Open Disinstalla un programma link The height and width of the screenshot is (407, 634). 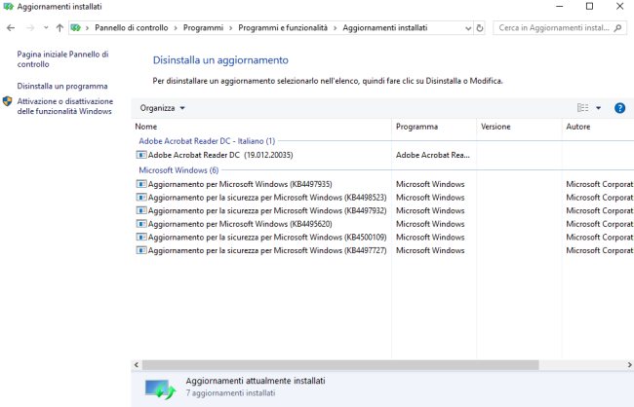(x=62, y=86)
